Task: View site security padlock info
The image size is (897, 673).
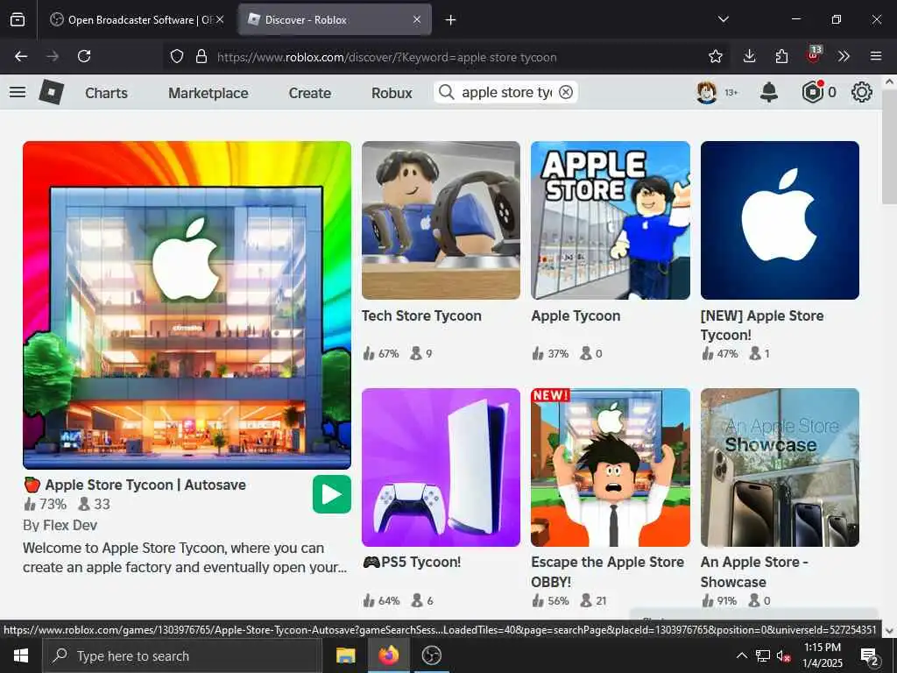Action: point(201,56)
